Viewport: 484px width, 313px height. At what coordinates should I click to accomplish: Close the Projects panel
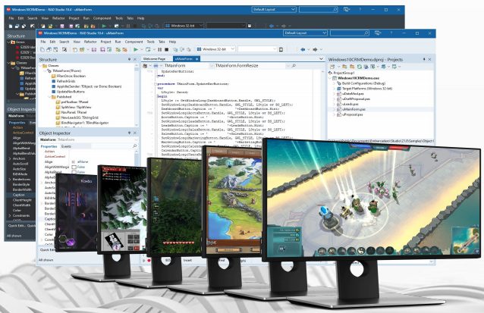tap(429, 59)
